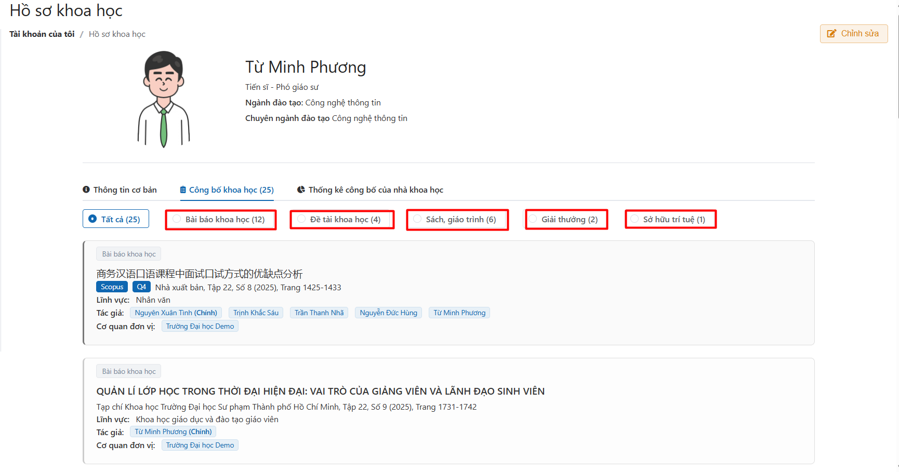Click the pencil edit icon beside Chỉnh sửa
Image resolution: width=899 pixels, height=472 pixels.
(831, 34)
